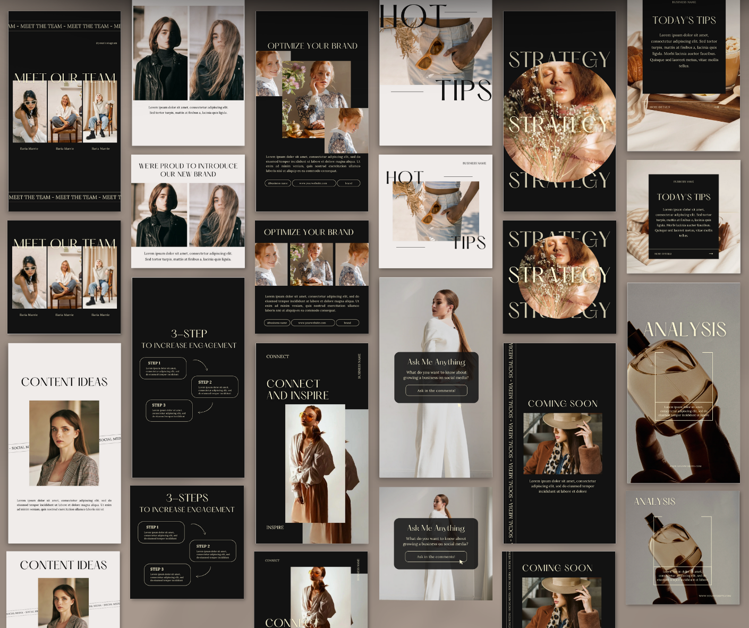Select the sunglasses photo on square Hot Tips post

436,211
